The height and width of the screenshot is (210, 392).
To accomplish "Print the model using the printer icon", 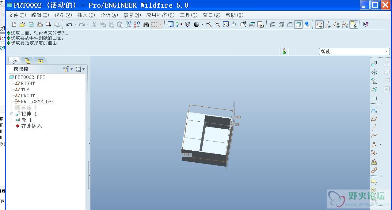I will point(40,24).
